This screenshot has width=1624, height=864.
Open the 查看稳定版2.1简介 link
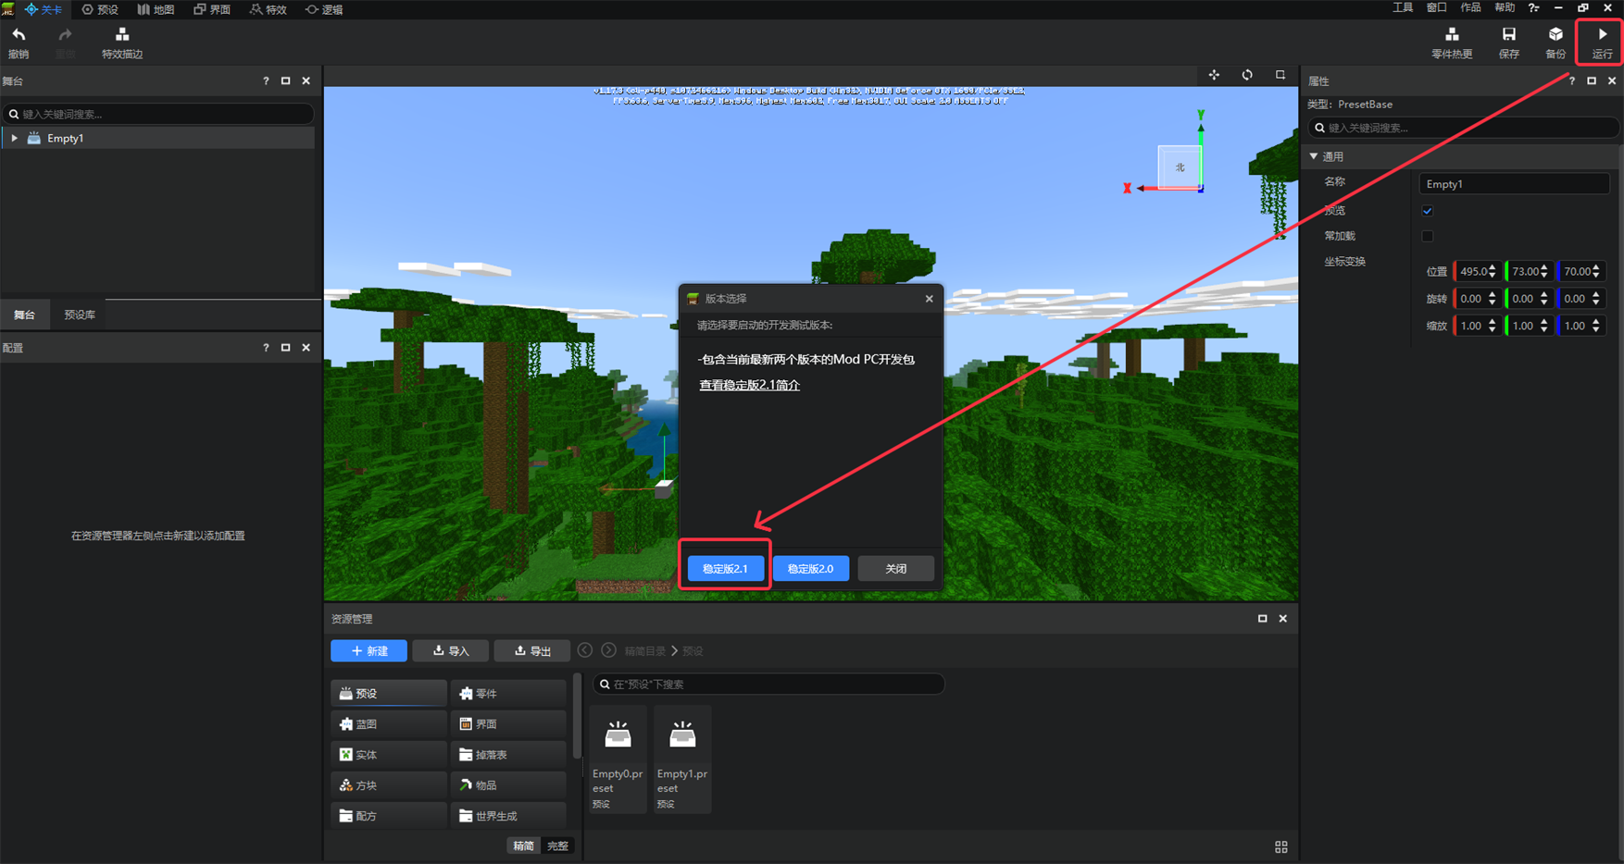coord(749,385)
